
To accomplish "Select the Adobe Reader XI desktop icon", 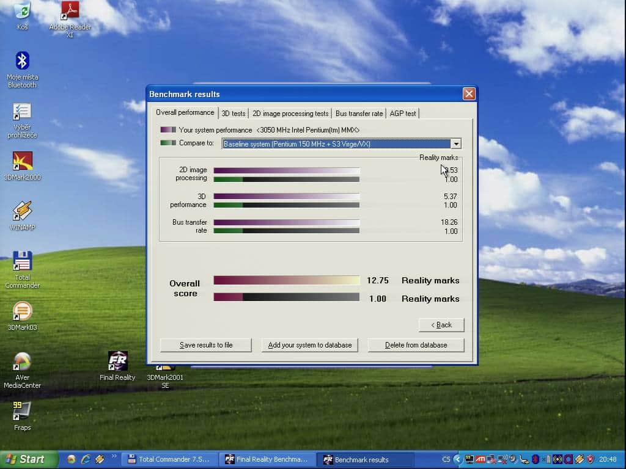I will [70, 19].
